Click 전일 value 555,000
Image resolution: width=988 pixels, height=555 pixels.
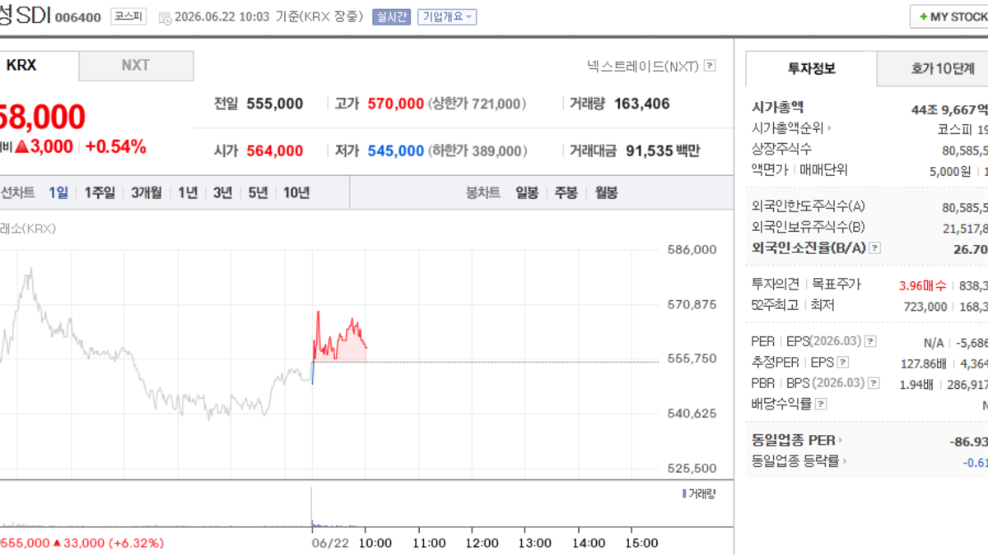pos(275,104)
